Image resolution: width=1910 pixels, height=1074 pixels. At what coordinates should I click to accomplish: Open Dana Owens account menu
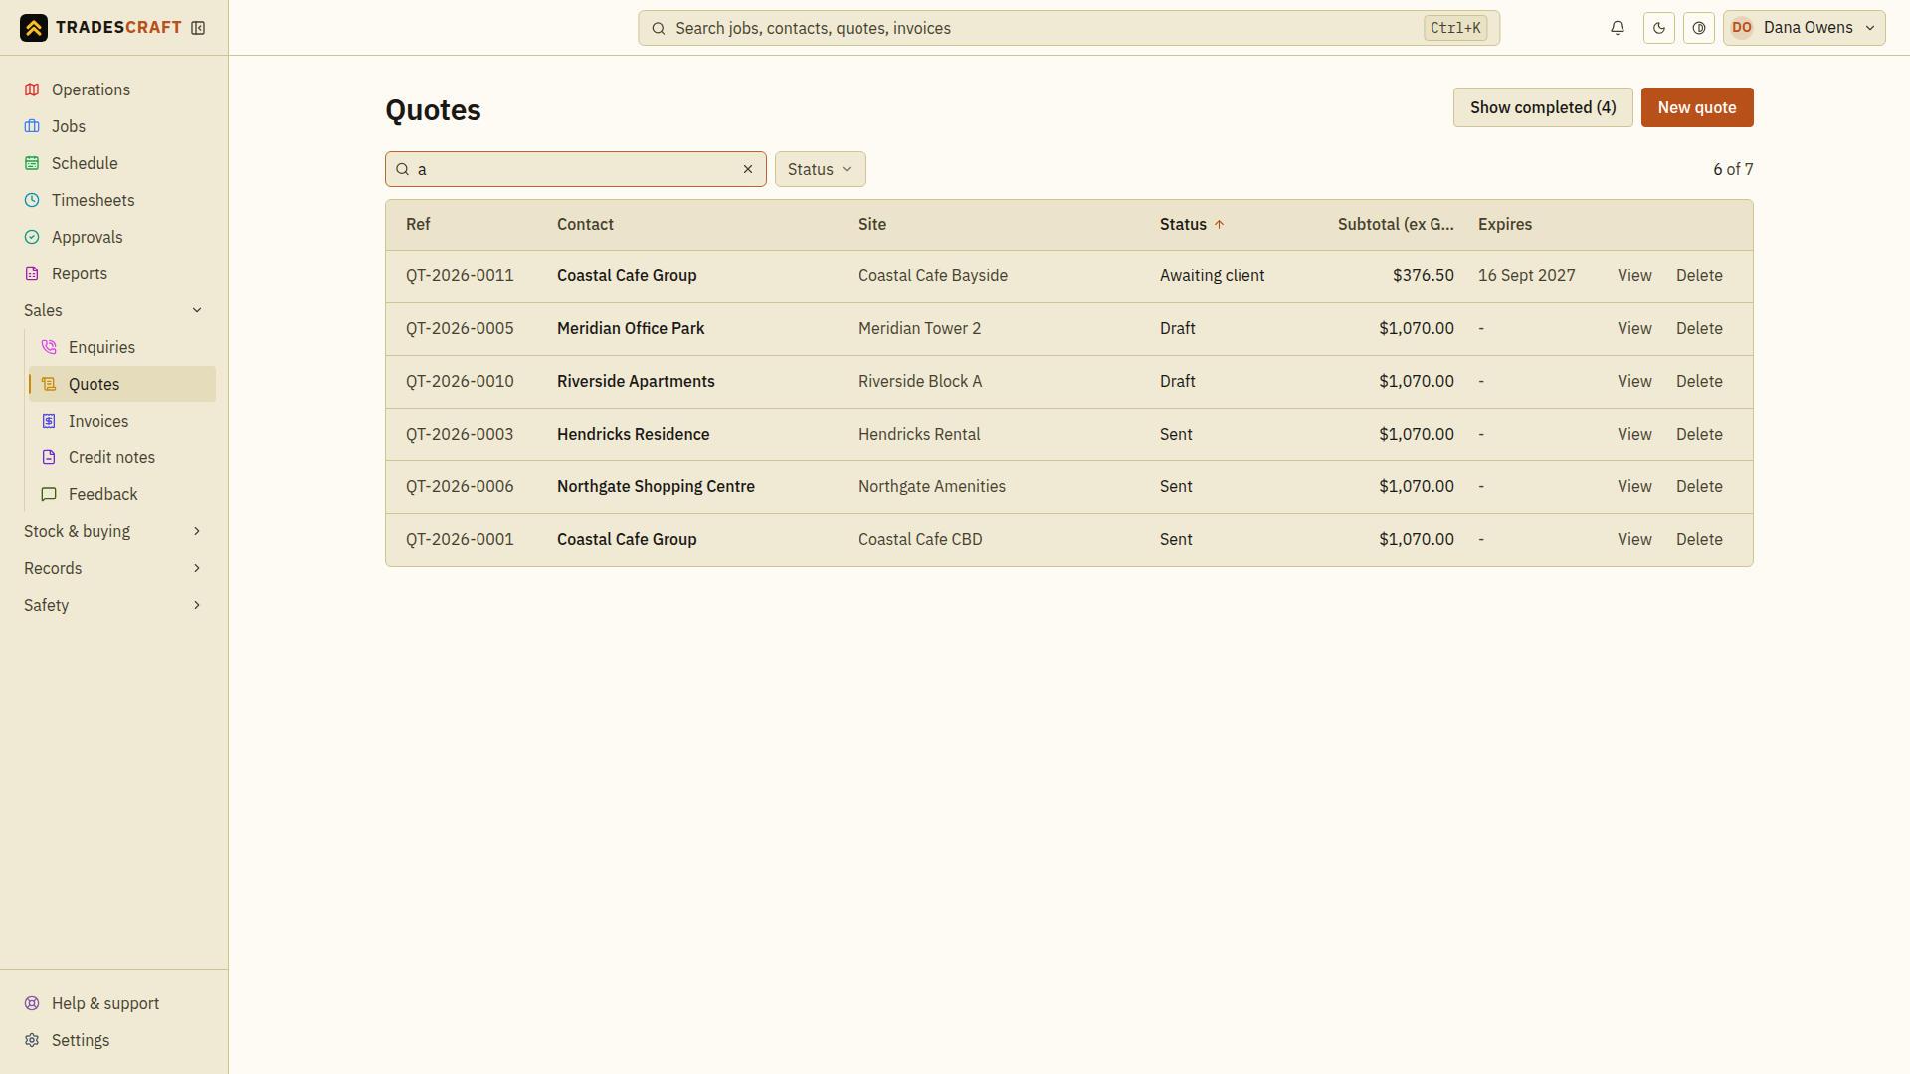1805,28
